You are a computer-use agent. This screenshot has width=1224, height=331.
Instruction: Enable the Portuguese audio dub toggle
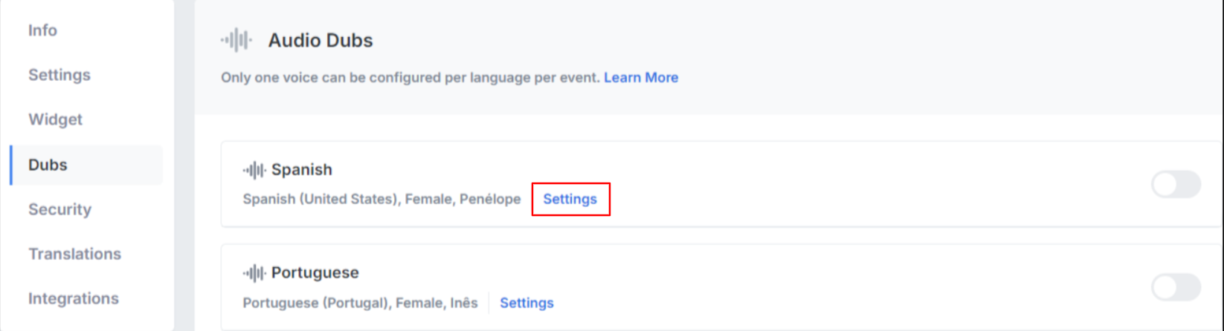point(1176,287)
